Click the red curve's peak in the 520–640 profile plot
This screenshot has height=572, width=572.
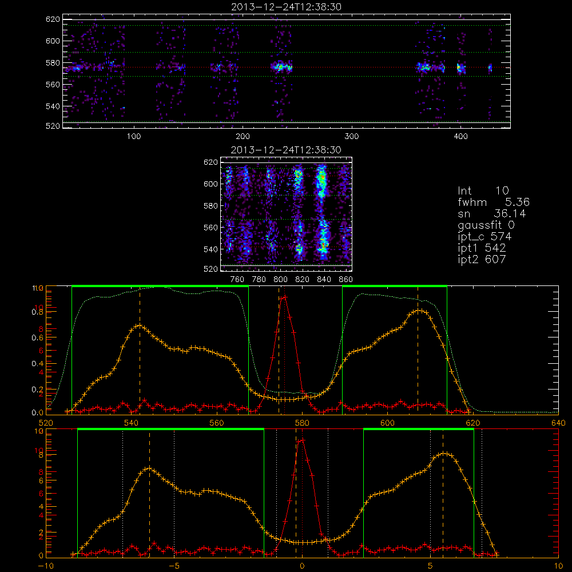point(284,297)
